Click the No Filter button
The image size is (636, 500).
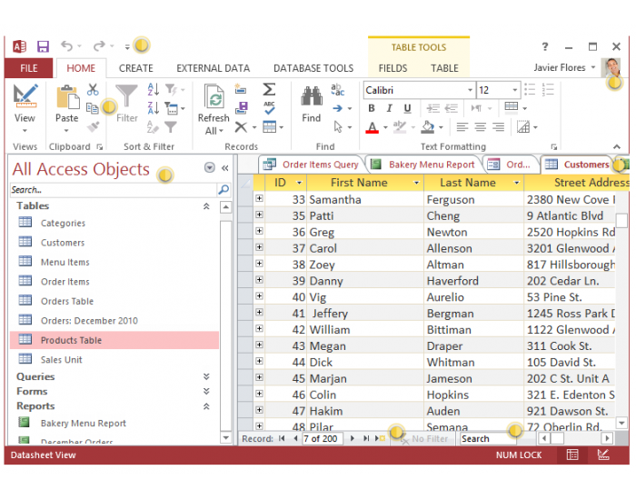(x=424, y=439)
